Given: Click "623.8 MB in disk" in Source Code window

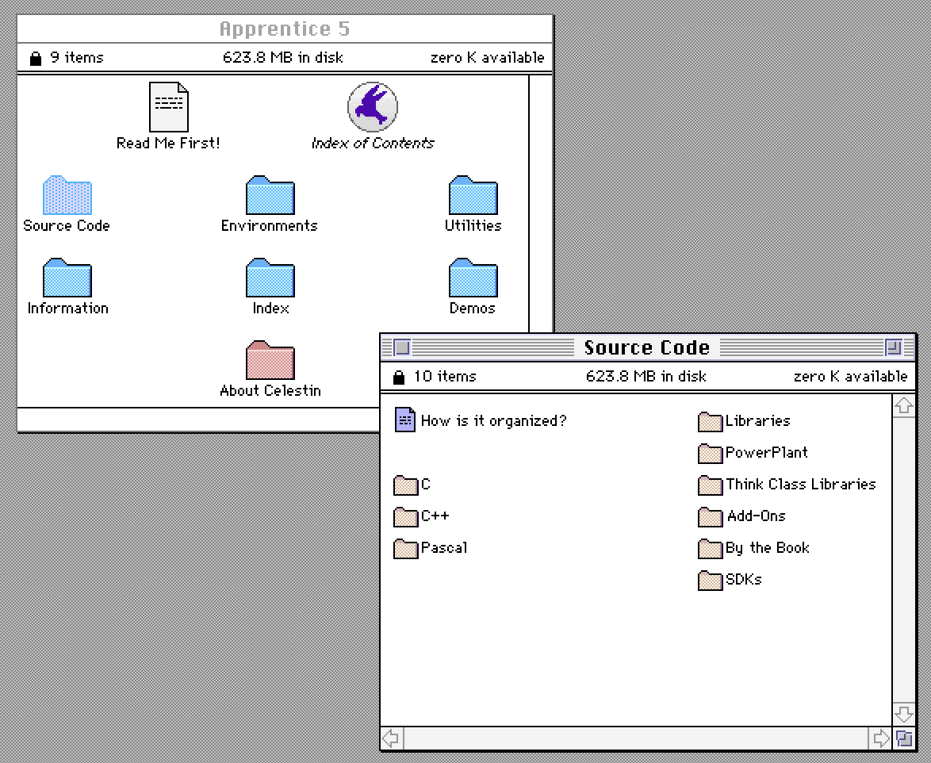Looking at the screenshot, I should point(646,377).
